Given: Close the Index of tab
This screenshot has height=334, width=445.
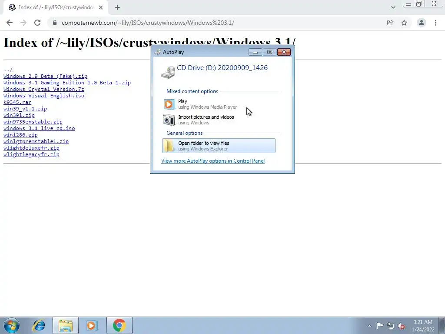Looking at the screenshot, I should tap(101, 8).
